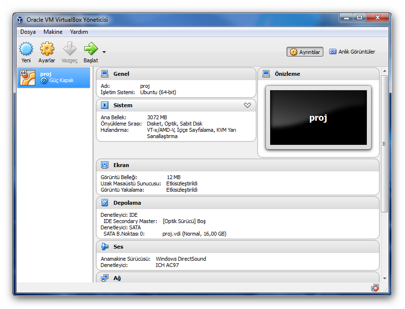
Task: Open the Ağ section header link
Action: tap(117, 278)
